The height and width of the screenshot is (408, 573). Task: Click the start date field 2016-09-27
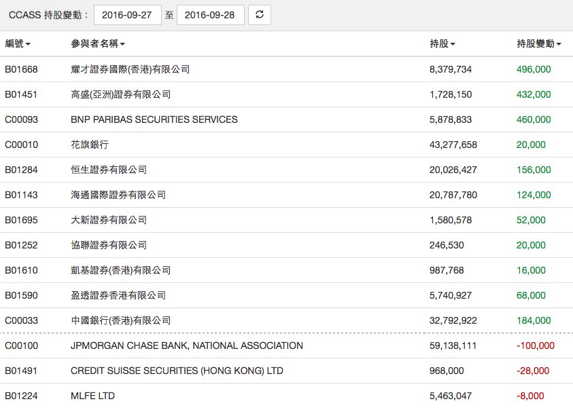128,15
